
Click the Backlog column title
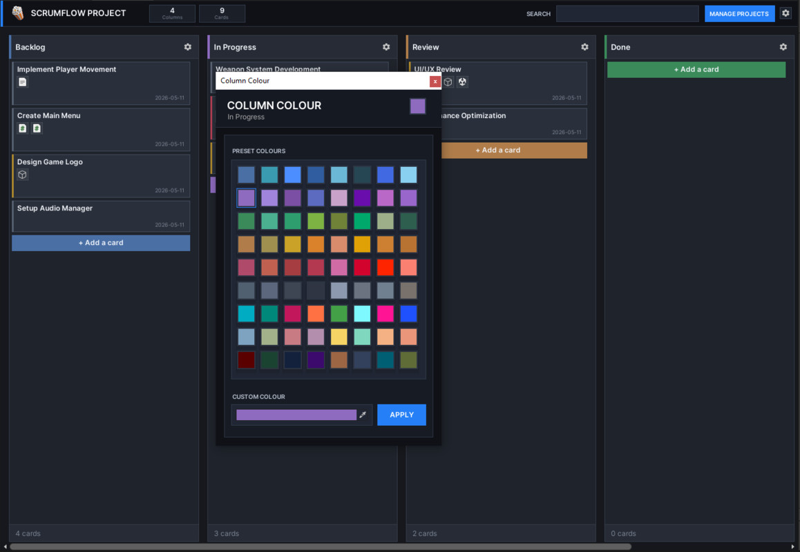(30, 47)
